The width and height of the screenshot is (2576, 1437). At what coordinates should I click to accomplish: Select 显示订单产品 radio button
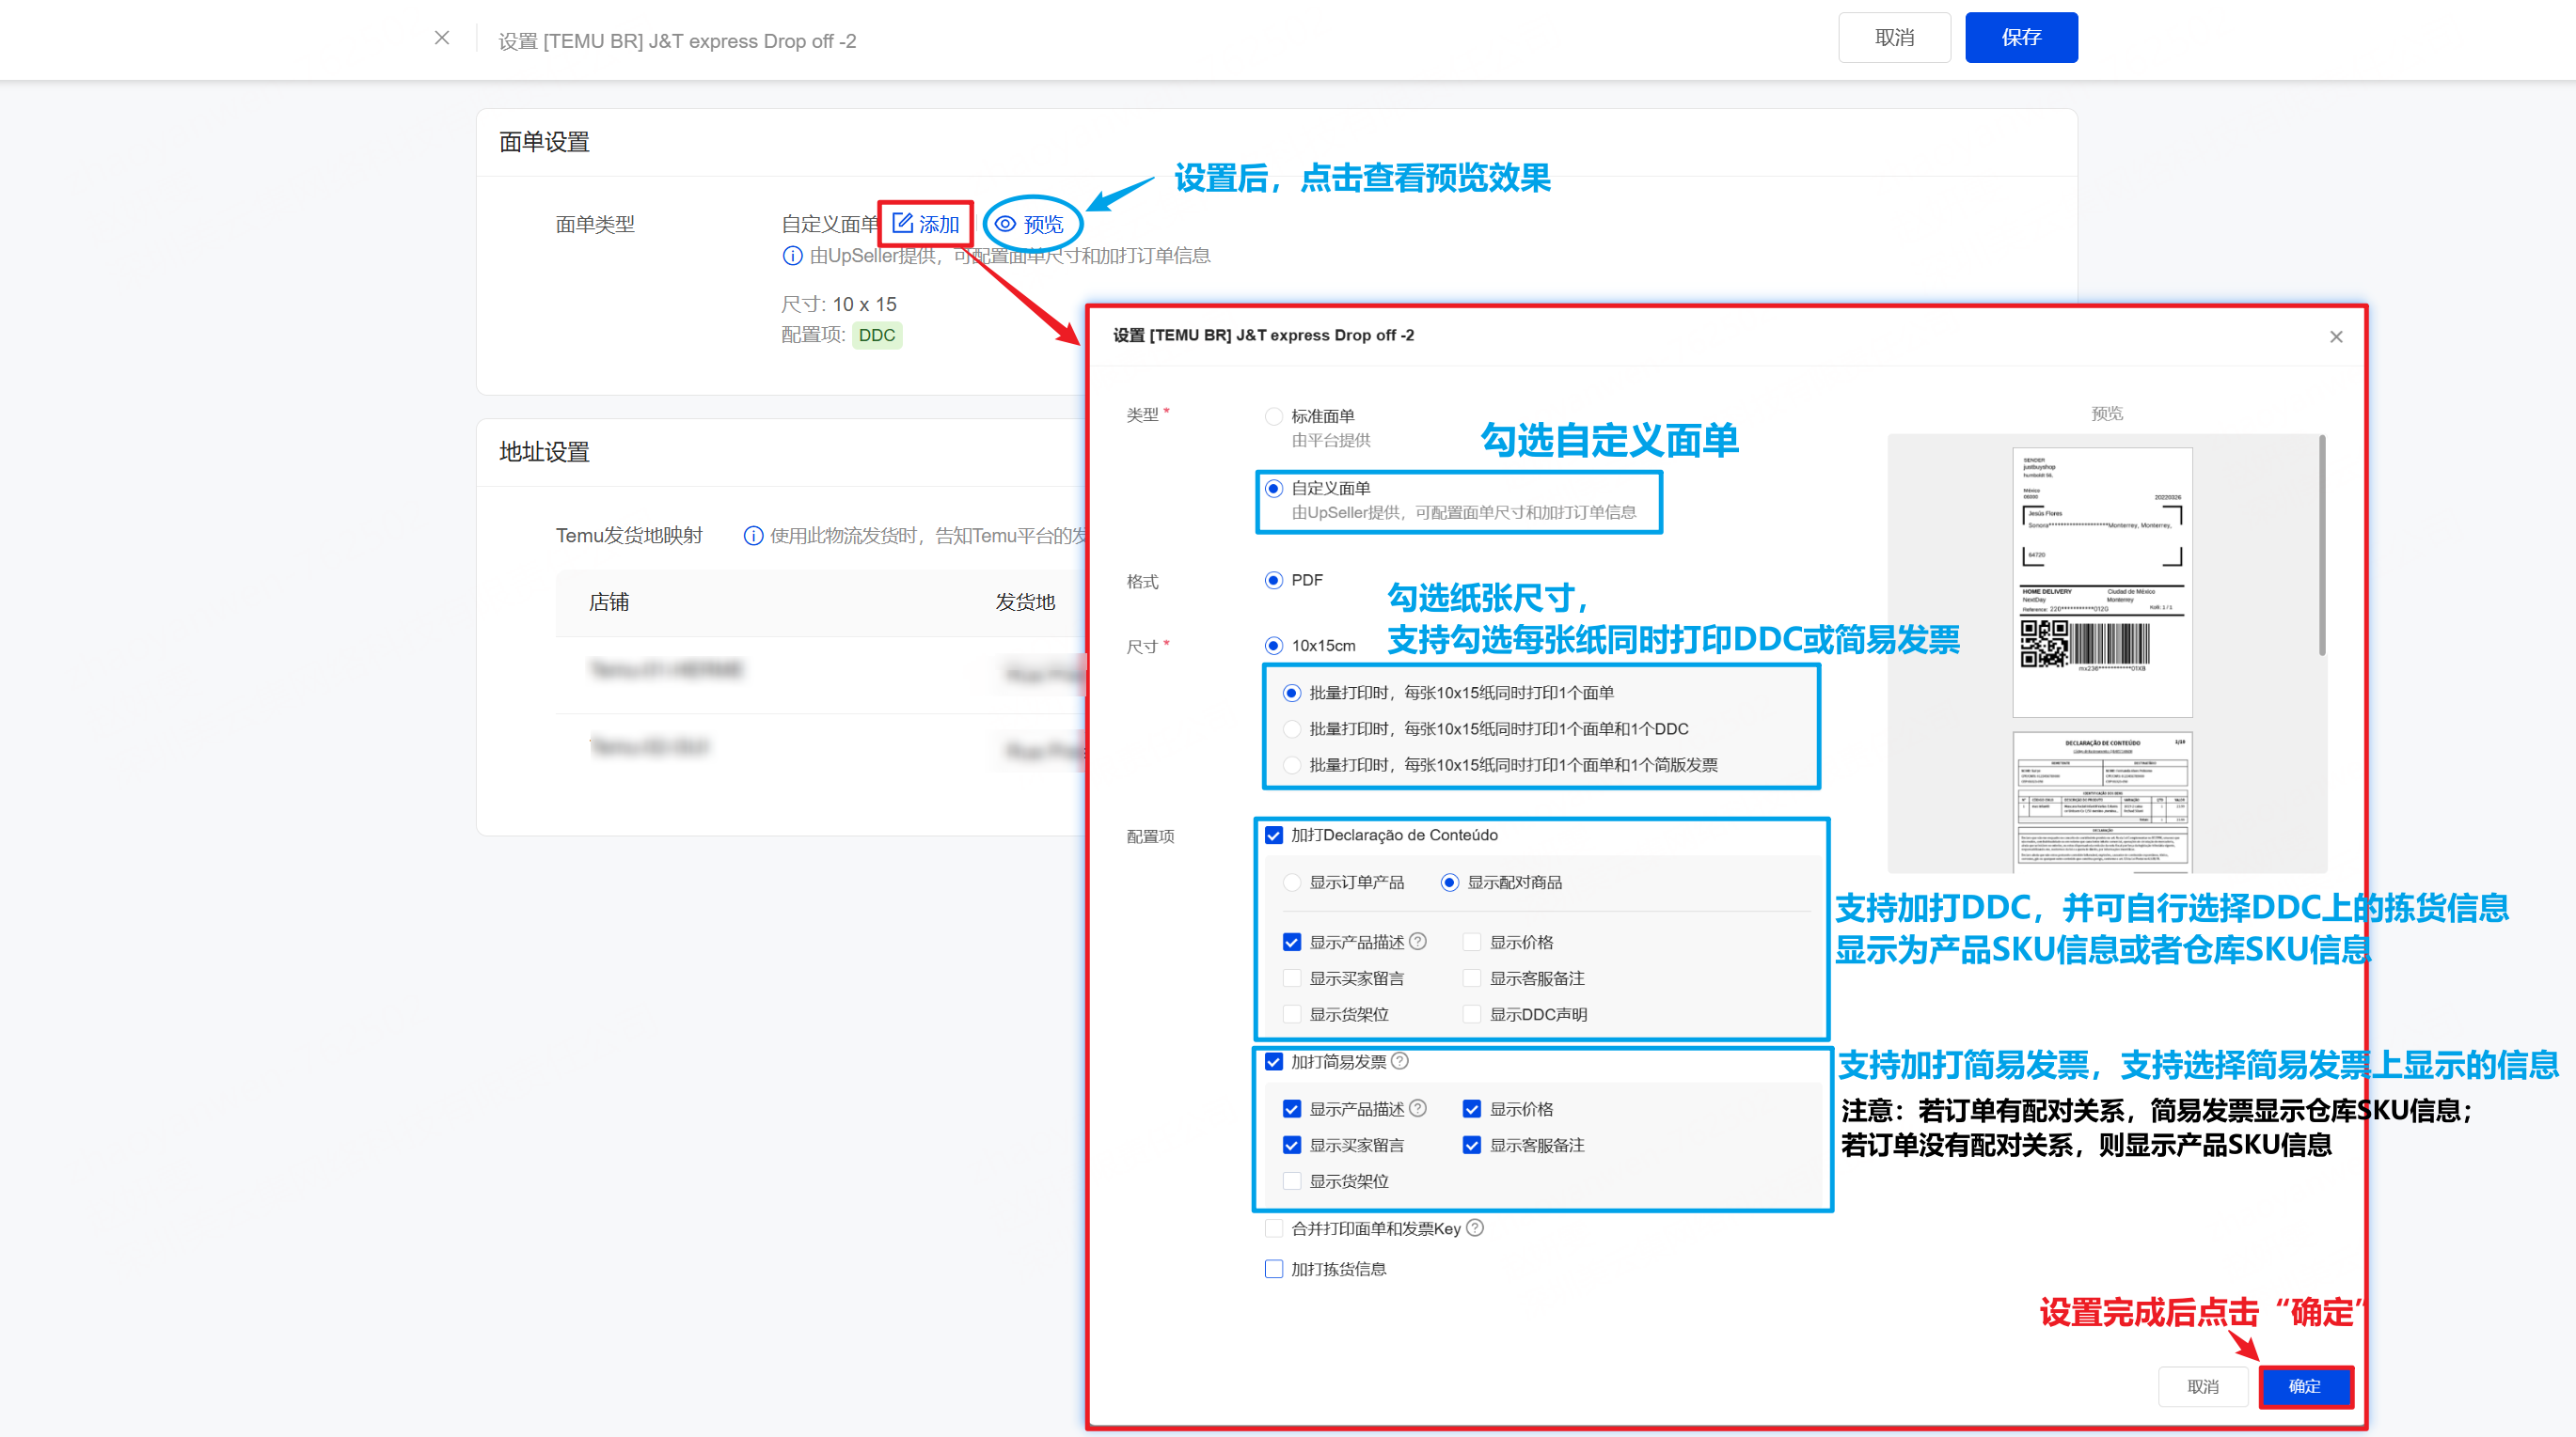[x=1292, y=883]
